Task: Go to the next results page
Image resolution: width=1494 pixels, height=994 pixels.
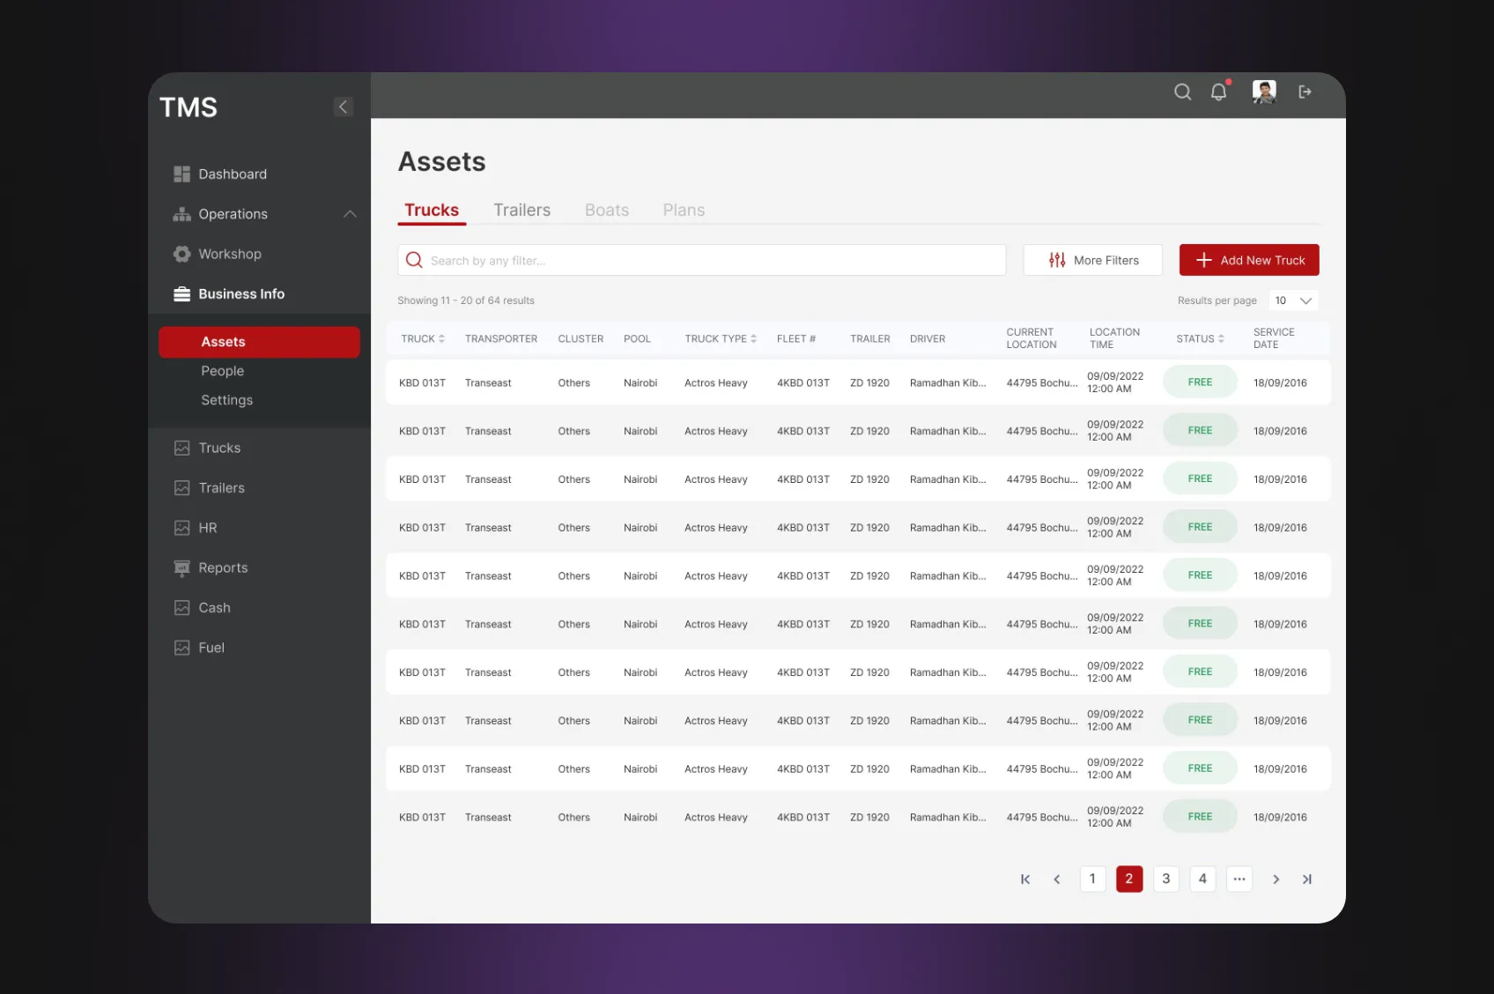Action: (x=1276, y=879)
